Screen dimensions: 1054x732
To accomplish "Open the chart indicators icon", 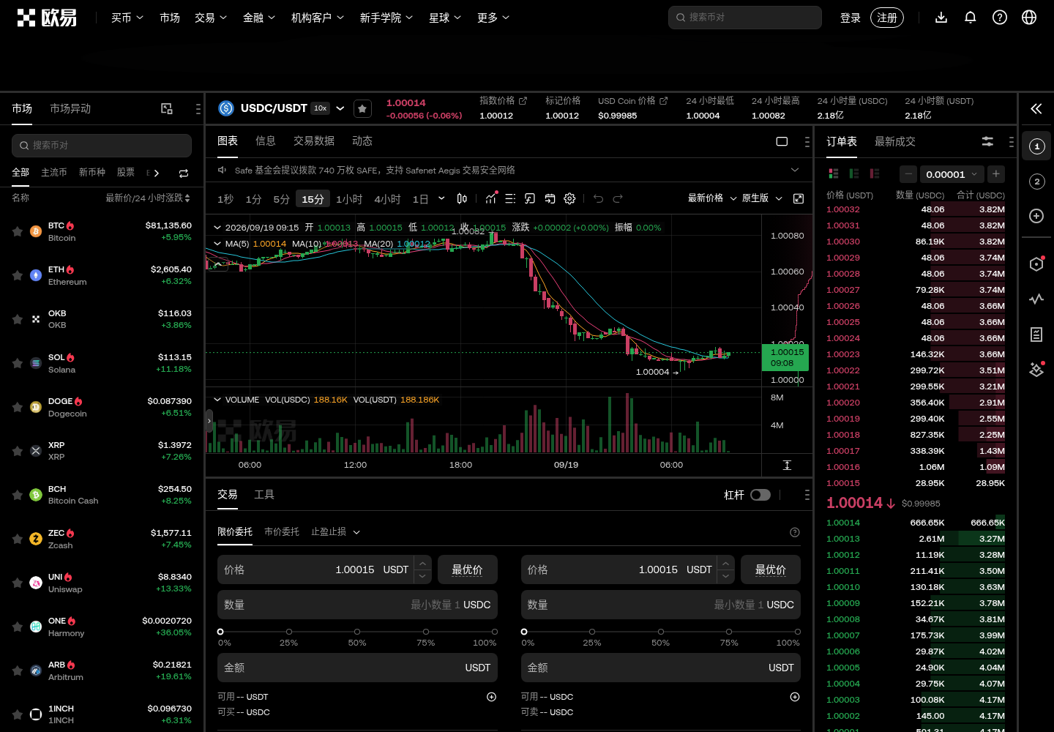I will pos(490,198).
